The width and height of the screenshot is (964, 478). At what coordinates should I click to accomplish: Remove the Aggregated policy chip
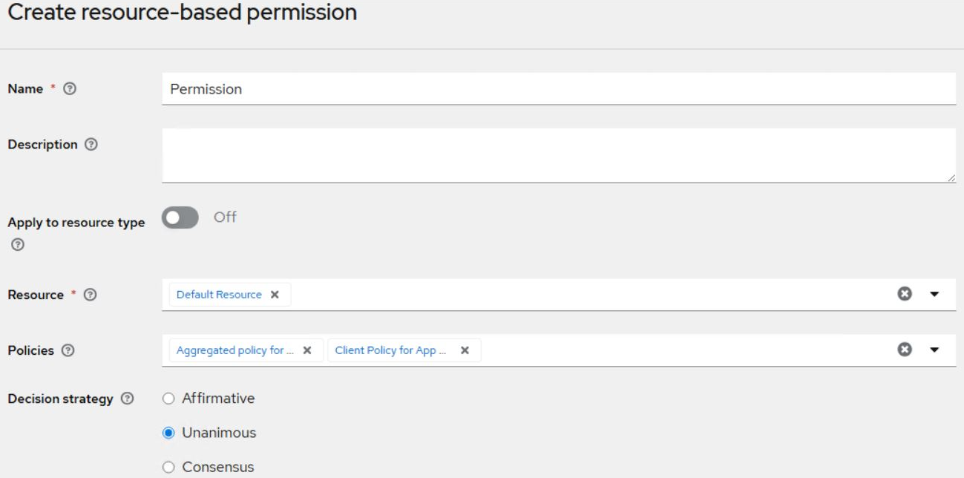tap(307, 350)
